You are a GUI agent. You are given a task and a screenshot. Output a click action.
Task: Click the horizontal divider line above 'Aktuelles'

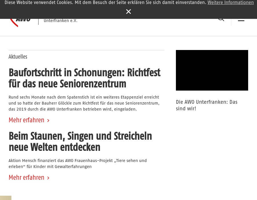tap(87, 50)
